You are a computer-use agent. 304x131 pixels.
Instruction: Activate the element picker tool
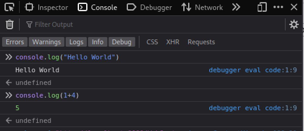[x=10, y=8]
